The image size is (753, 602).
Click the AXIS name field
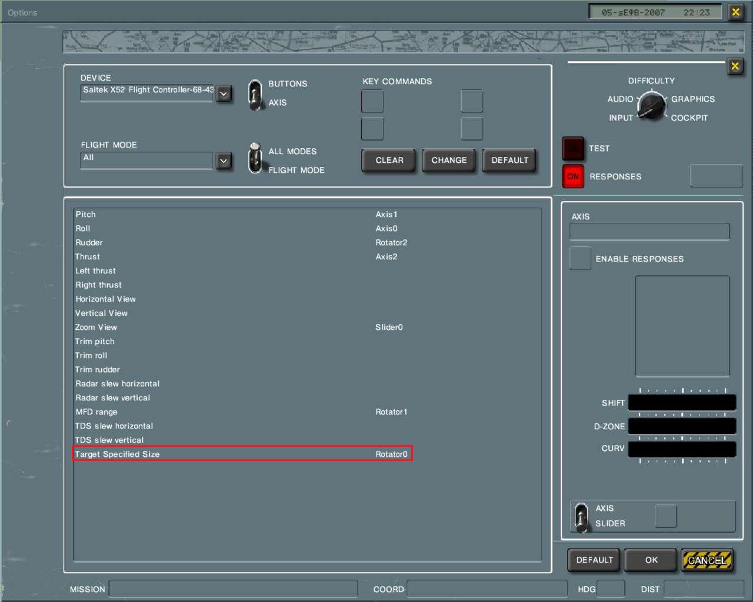coord(649,232)
